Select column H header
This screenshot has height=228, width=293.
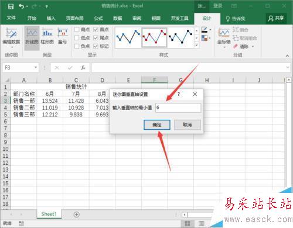207,80
